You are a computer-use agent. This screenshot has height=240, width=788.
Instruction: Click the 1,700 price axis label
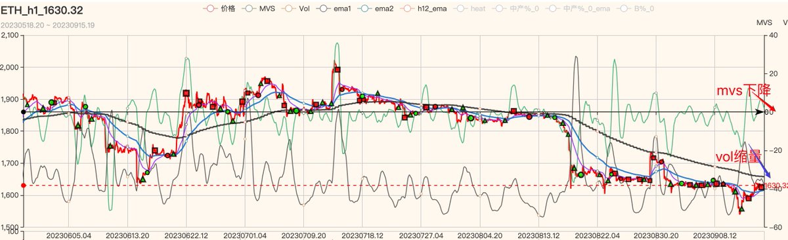click(11, 163)
